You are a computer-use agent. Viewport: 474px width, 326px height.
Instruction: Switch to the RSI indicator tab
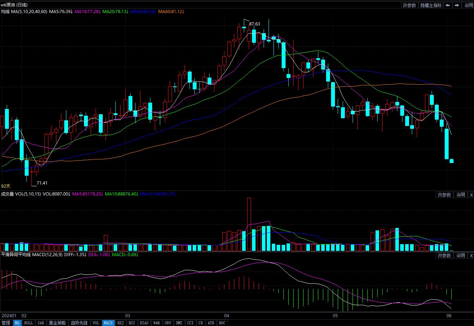point(132,323)
